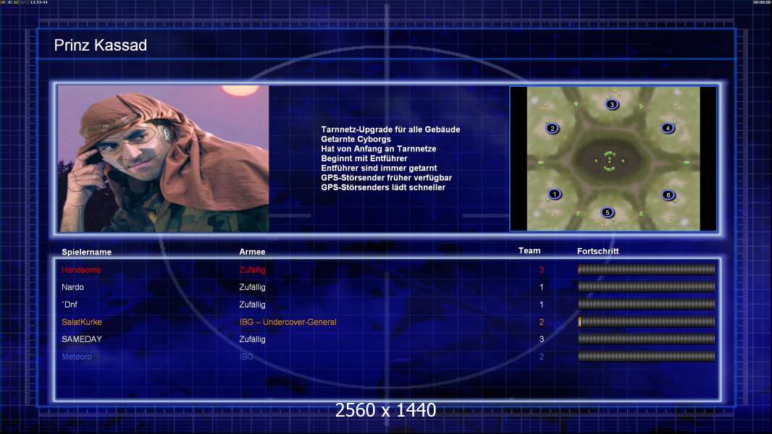This screenshot has width=772, height=434.
Task: Select player name SAMEDAY
Action: point(82,339)
